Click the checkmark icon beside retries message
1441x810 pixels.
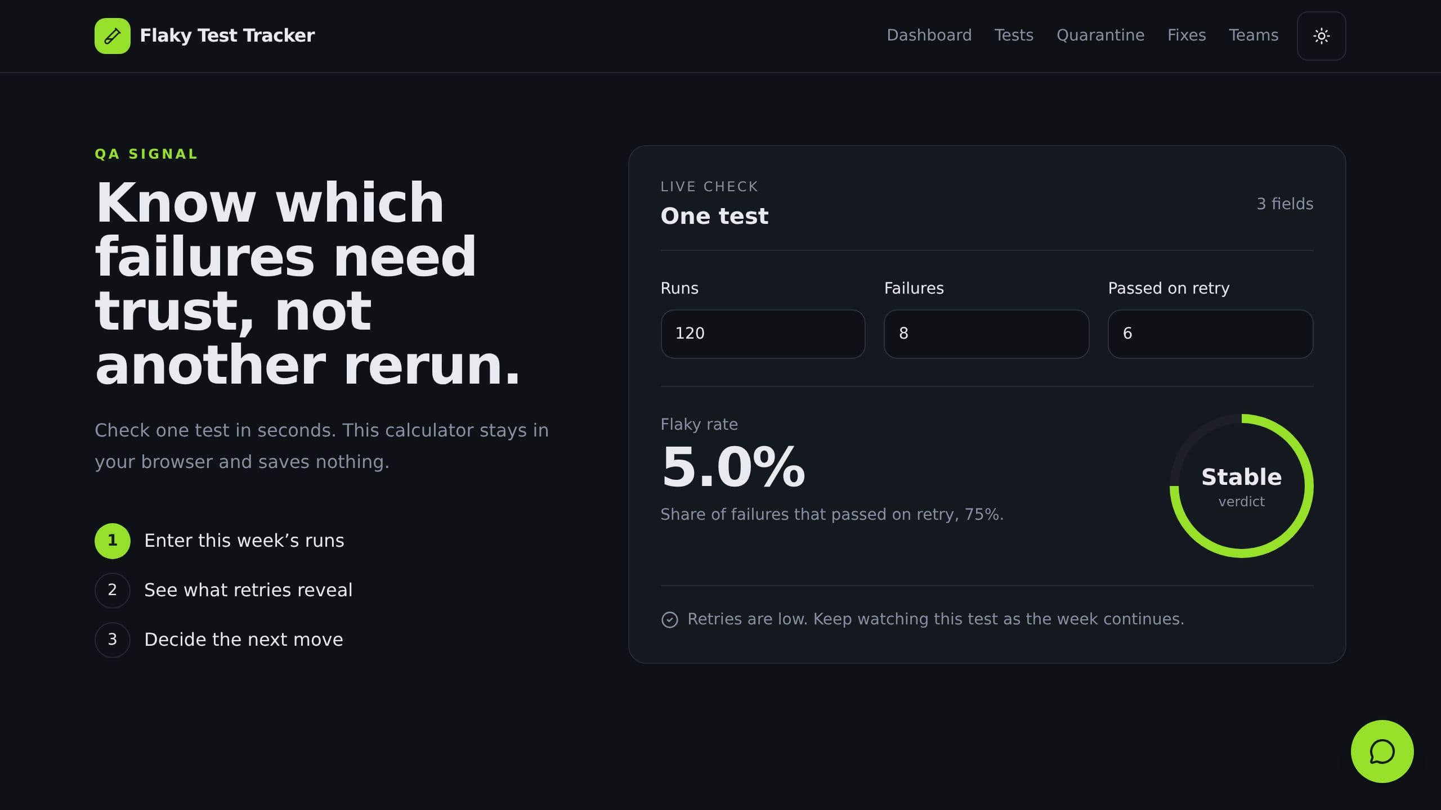pos(669,619)
